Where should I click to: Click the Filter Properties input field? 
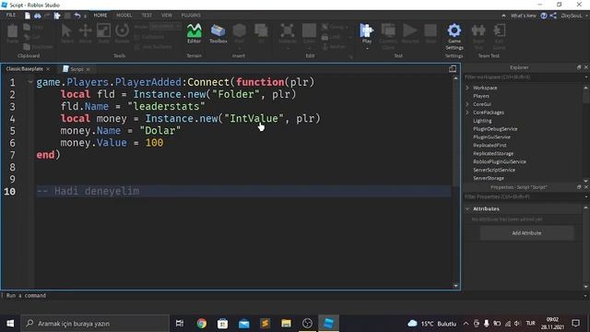523,196
